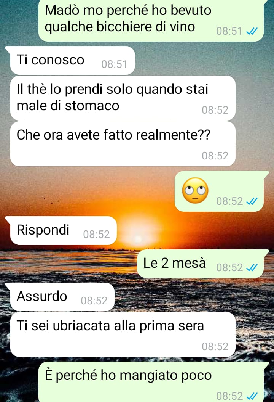Select 'Il thè lo prendi solo' message
This screenshot has height=402, width=274.
[x=123, y=98]
